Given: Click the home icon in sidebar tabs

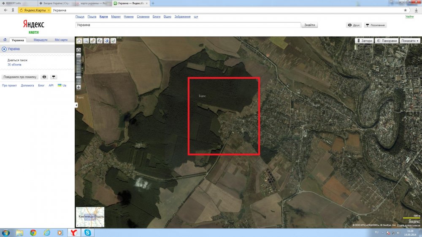Looking at the screenshot, I should (x=5, y=40).
